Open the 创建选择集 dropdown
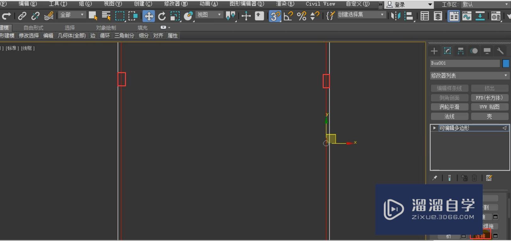511x241 pixels. coord(361,15)
